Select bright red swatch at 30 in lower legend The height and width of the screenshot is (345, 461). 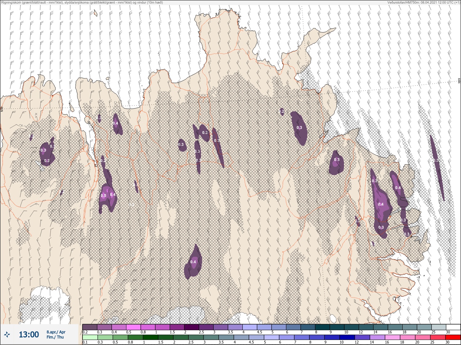click(453, 337)
